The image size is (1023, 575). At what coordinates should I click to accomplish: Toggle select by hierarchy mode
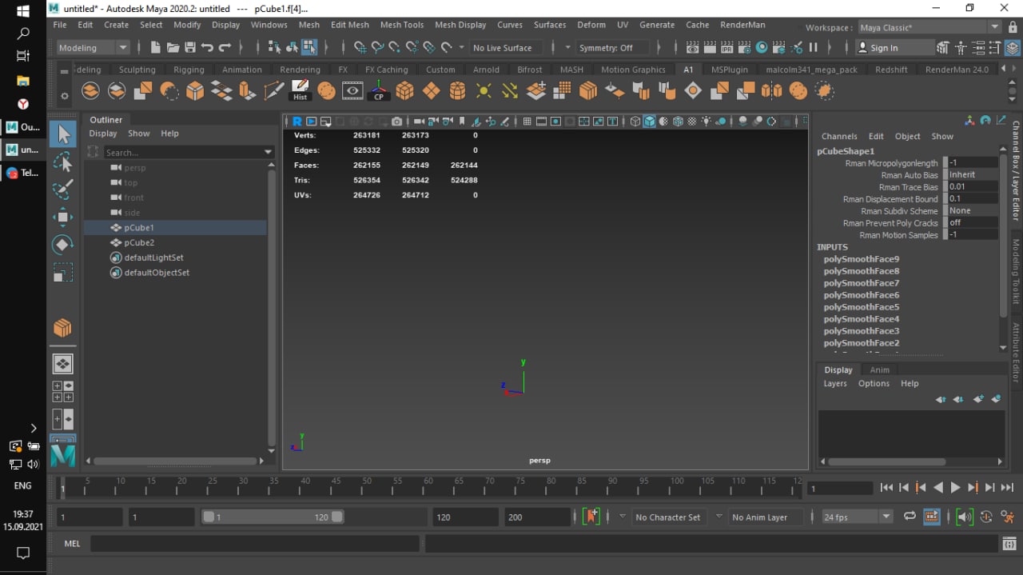click(x=275, y=48)
